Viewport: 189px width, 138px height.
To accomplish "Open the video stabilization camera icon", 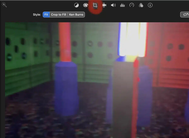I will click(x=104, y=5).
